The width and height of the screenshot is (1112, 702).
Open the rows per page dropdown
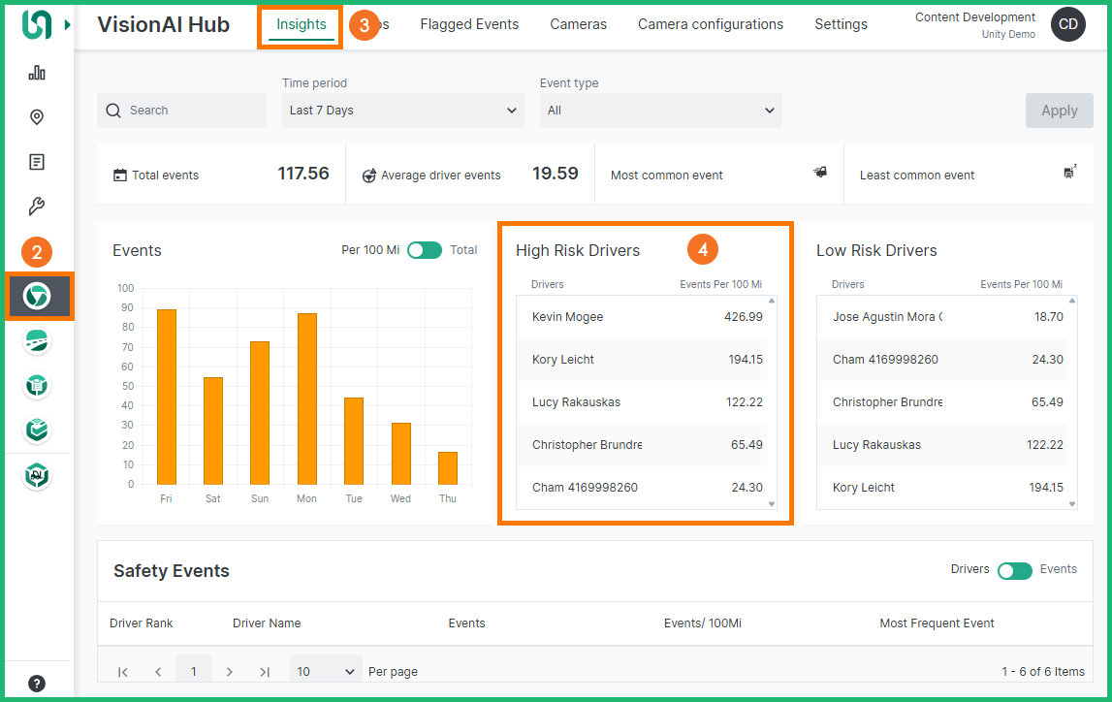tap(326, 671)
